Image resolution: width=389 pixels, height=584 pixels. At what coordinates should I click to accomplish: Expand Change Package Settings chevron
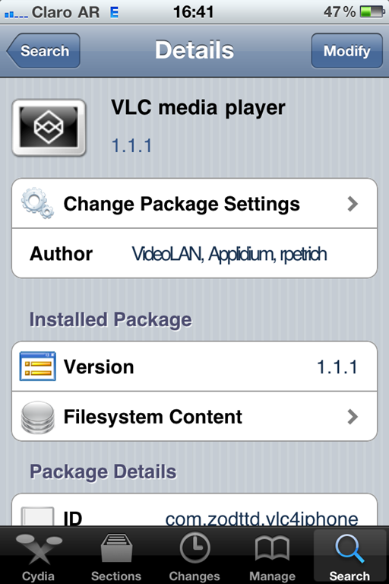coord(353,204)
